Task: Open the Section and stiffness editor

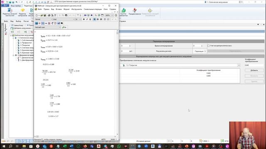Action: (10, 12)
